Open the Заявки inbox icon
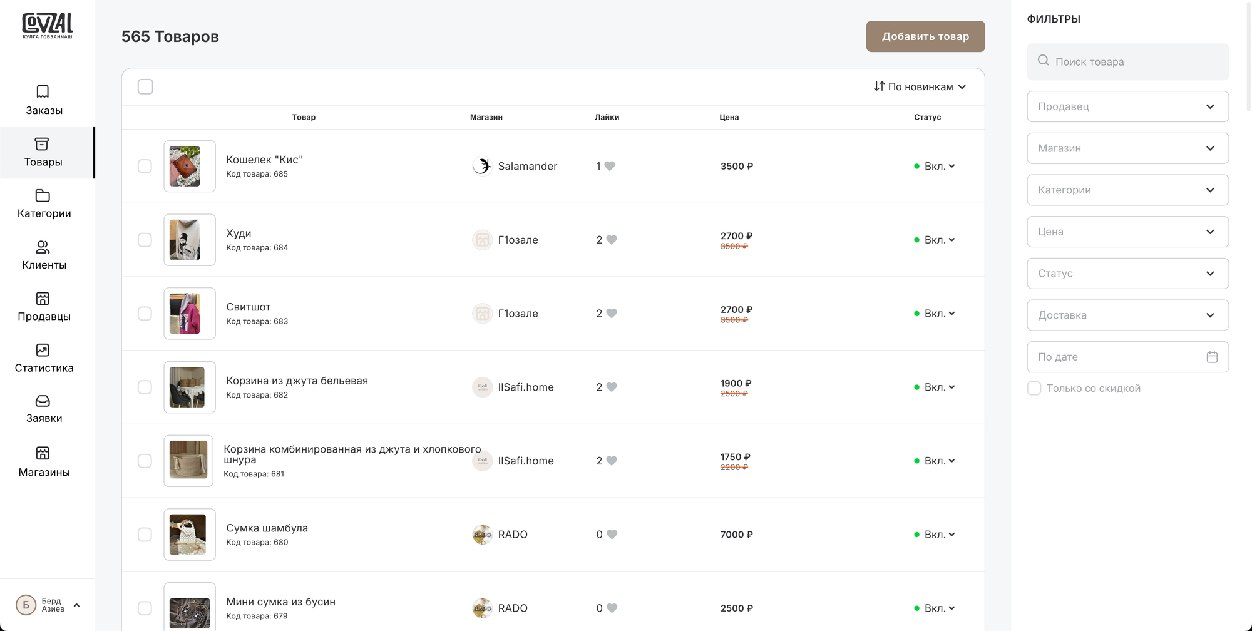This screenshot has width=1252, height=631. 43,401
